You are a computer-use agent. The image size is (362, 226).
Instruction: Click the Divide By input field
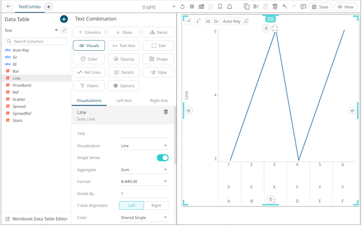pos(144,194)
